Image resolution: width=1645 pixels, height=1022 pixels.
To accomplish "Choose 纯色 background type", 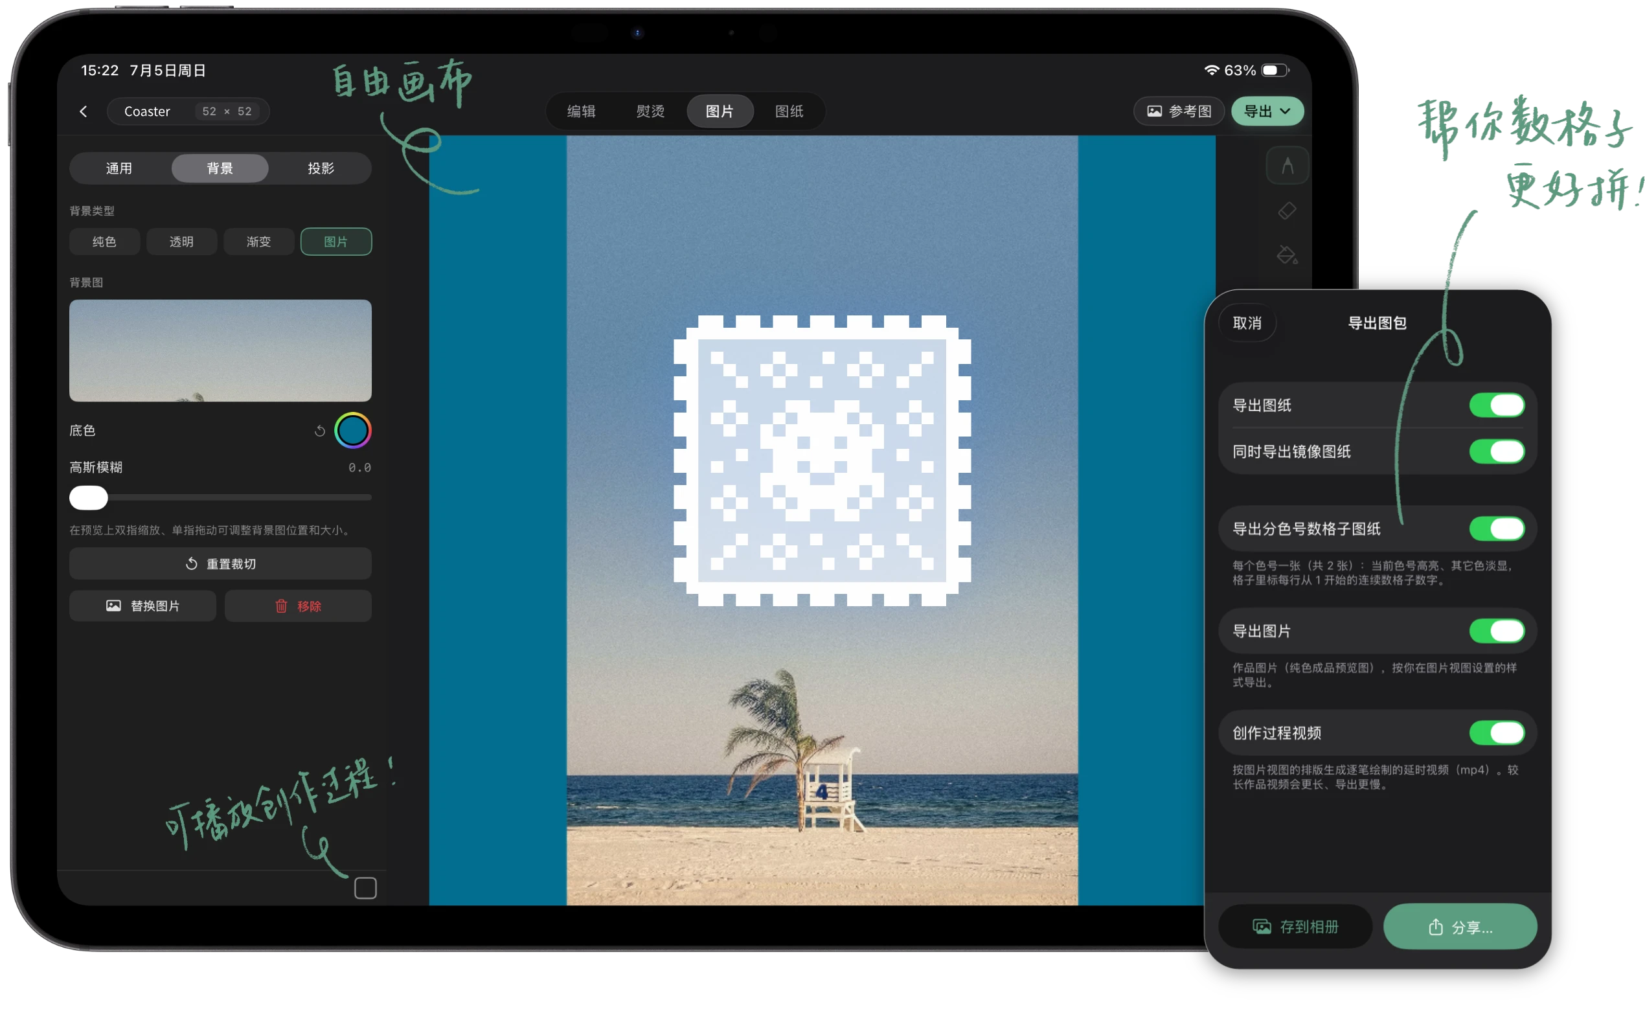I will click(104, 242).
